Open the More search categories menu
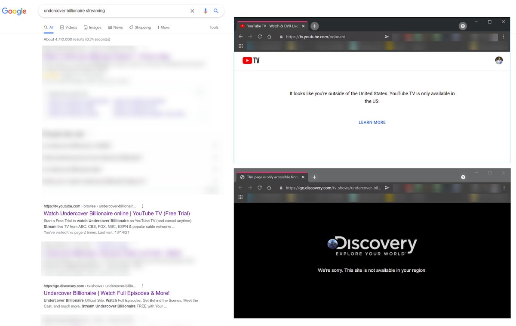 click(163, 27)
